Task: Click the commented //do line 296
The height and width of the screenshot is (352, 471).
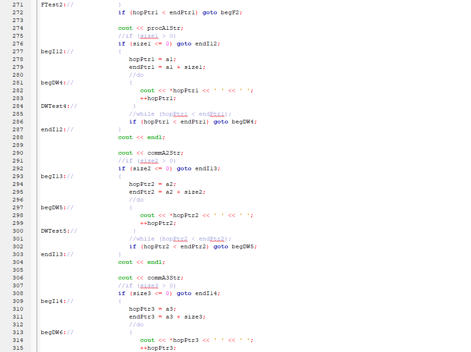Action: click(136, 199)
